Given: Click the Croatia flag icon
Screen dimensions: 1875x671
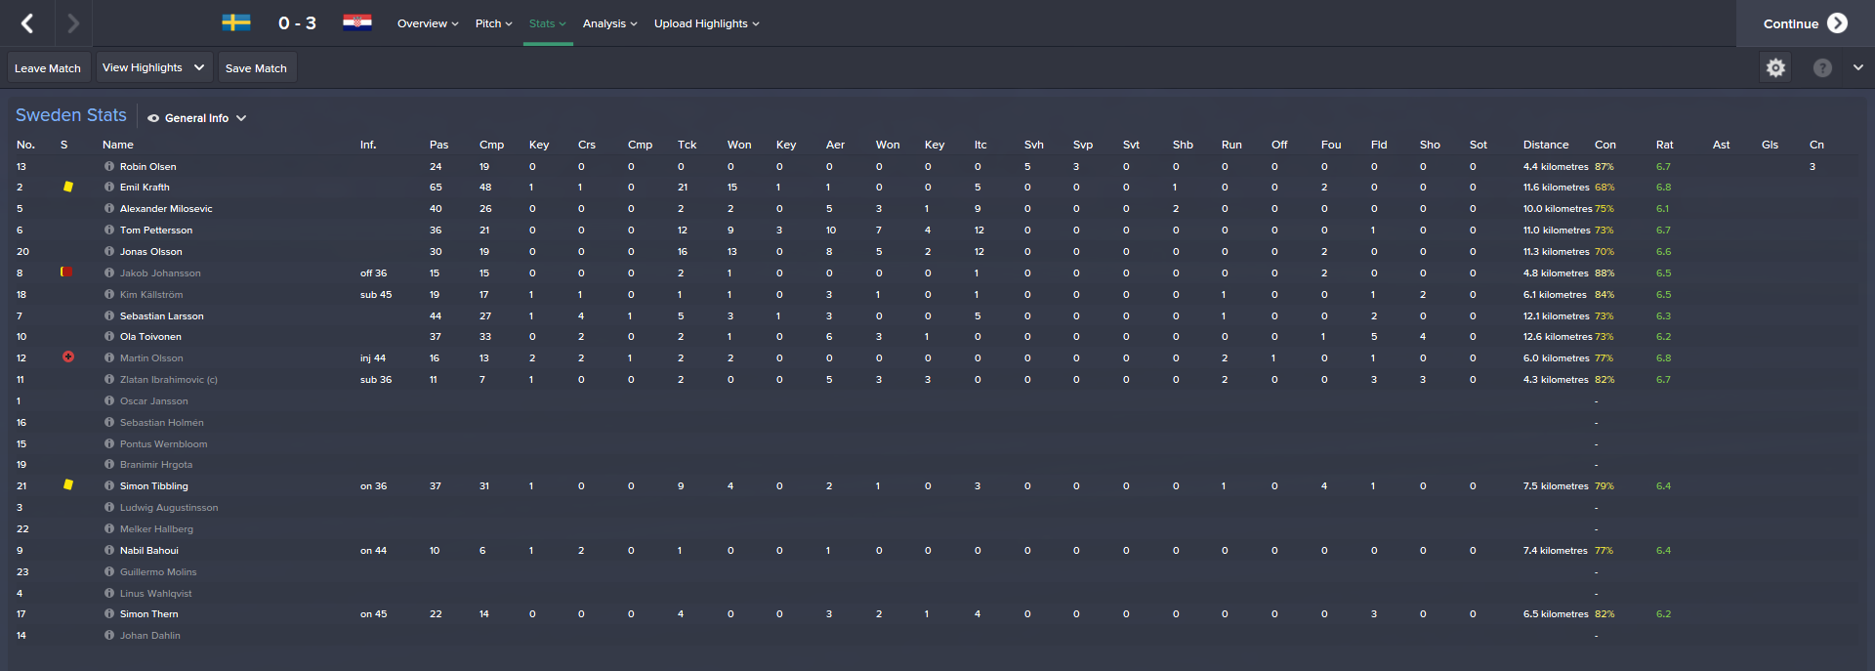Looking at the screenshot, I should [x=357, y=22].
